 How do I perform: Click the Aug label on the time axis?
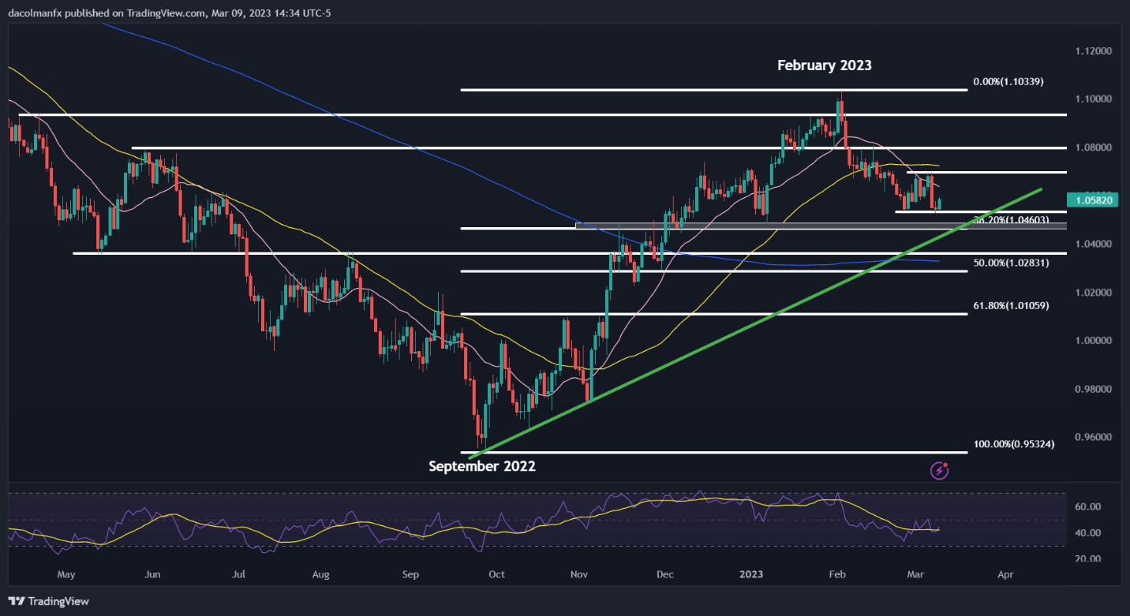pyautogui.click(x=320, y=576)
